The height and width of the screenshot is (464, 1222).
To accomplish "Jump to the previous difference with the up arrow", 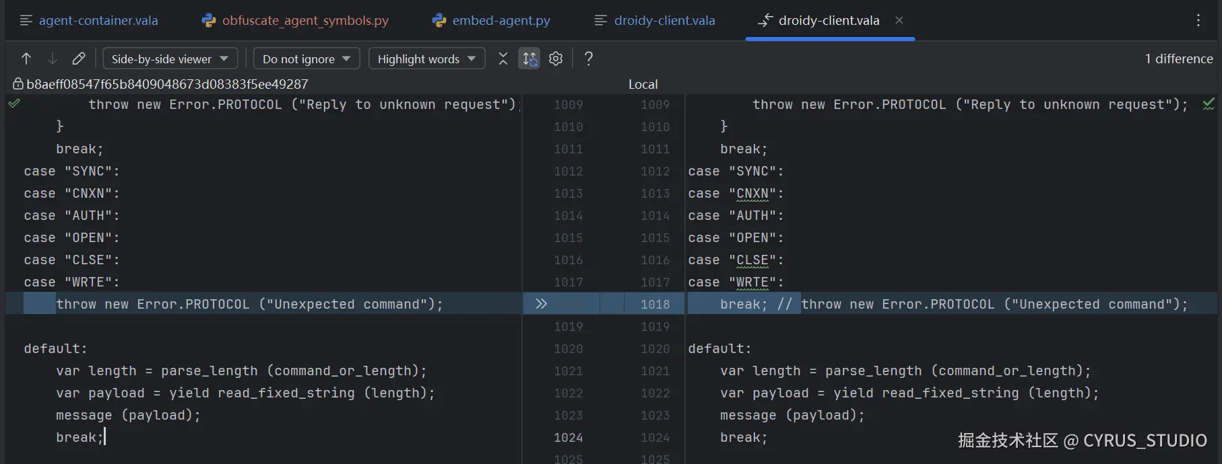I will click(x=26, y=59).
